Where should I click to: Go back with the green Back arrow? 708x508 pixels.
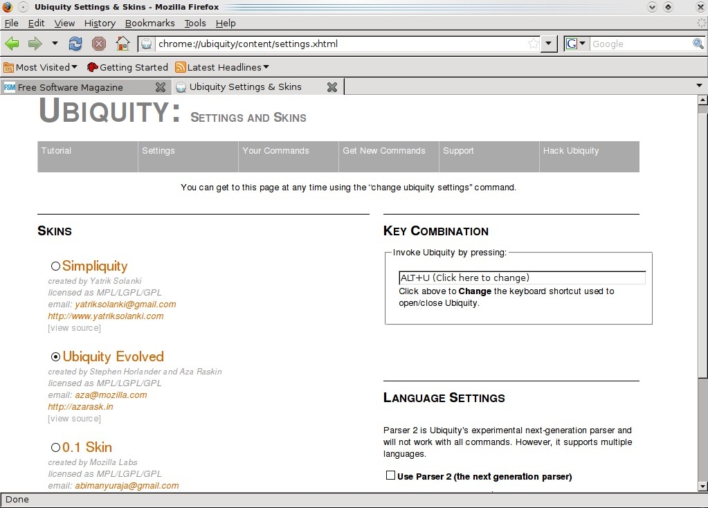tap(12, 44)
